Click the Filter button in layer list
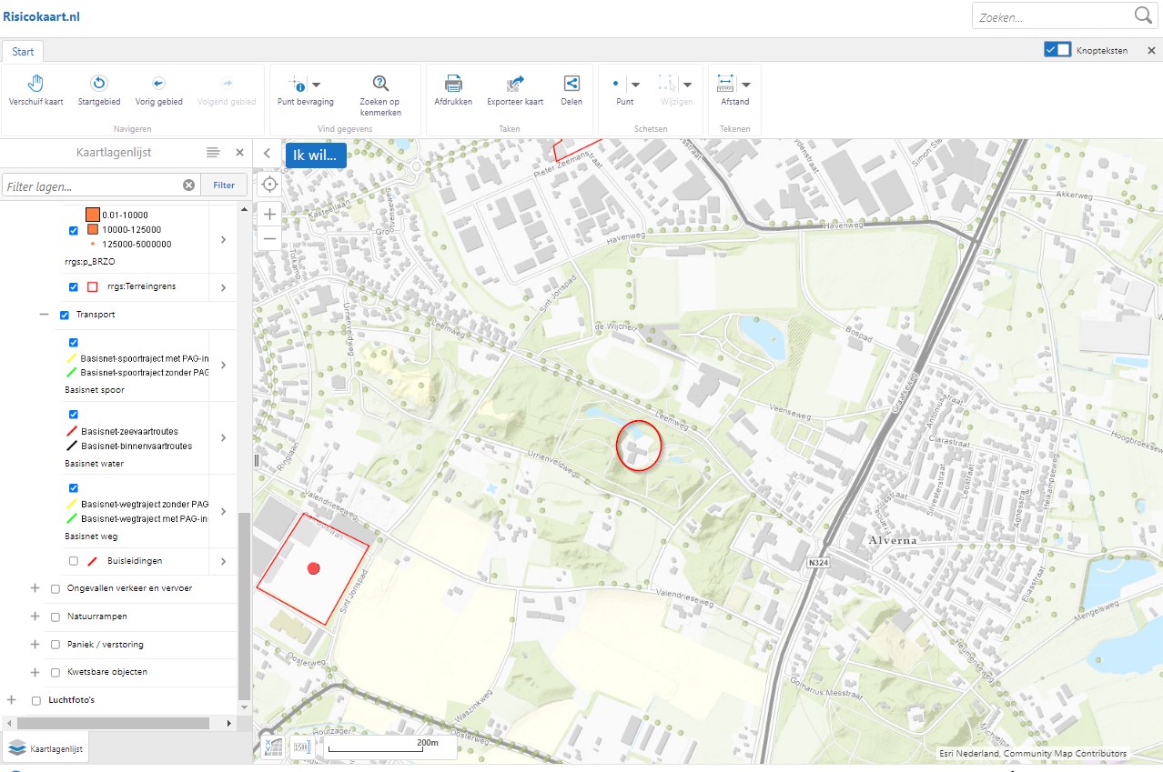The height and width of the screenshot is (772, 1163). pos(224,185)
